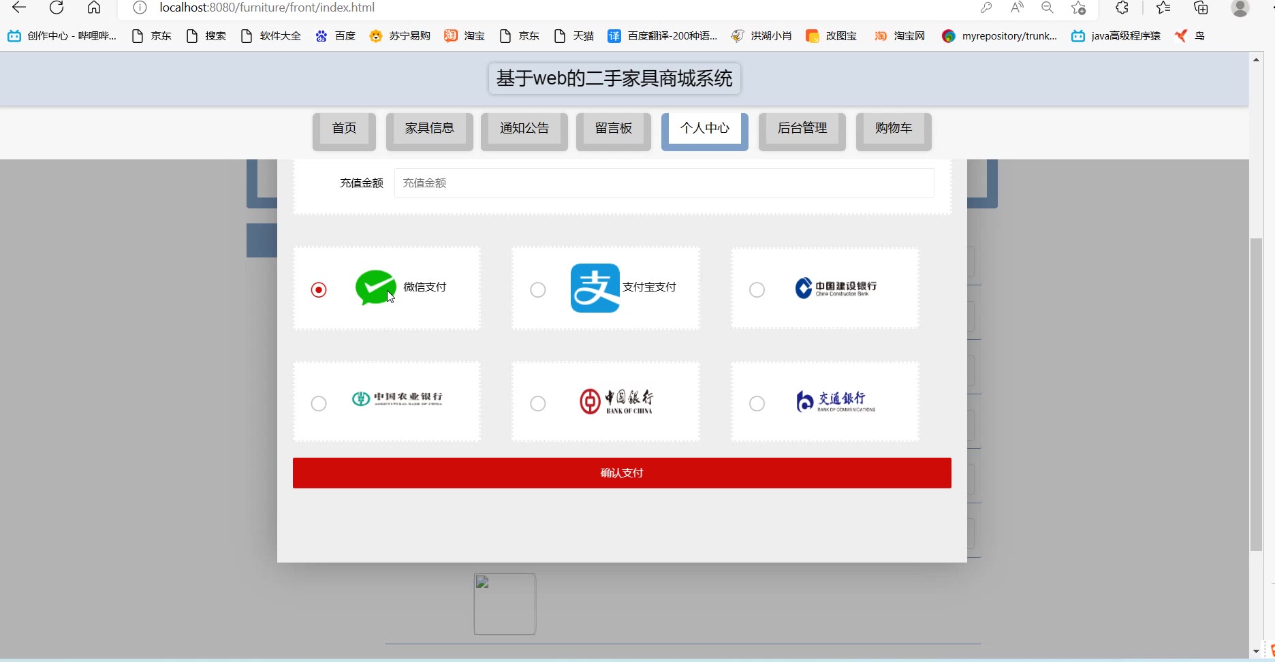Select the 中国农业银行 radio button

click(x=319, y=404)
